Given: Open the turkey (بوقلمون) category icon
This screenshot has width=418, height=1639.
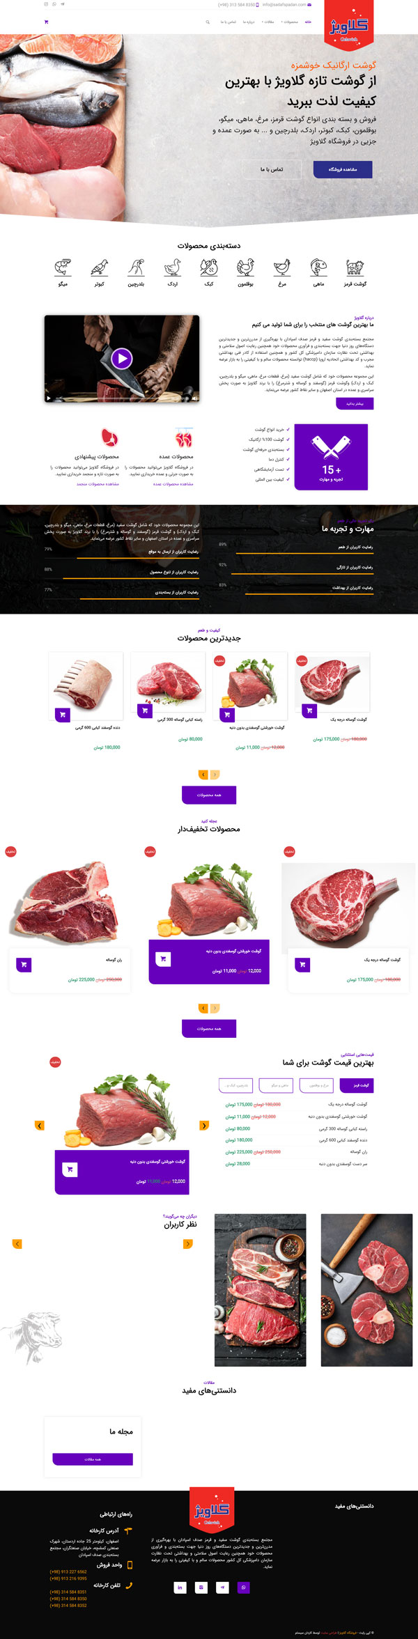Looking at the screenshot, I should (245, 267).
